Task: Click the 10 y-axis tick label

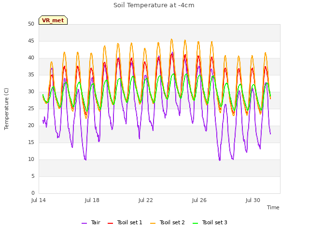Action: (31, 159)
